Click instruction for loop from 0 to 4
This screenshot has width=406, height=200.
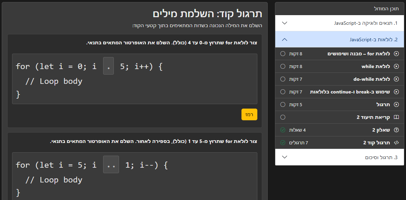(172, 43)
